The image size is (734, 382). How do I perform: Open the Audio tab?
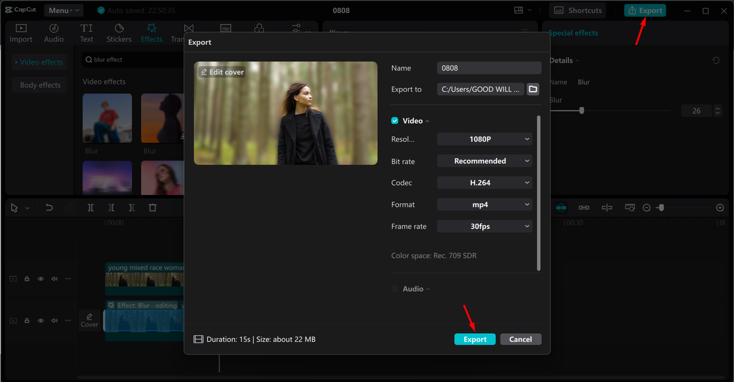click(54, 33)
